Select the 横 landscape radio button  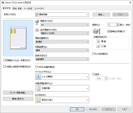(x=102, y=46)
